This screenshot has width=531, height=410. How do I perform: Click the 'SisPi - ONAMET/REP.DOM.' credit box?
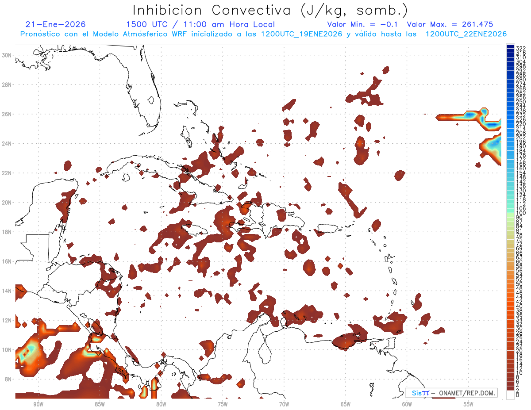(x=451, y=393)
